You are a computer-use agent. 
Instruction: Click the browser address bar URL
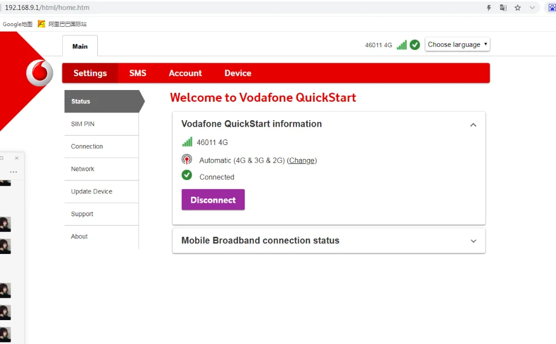pos(47,7)
